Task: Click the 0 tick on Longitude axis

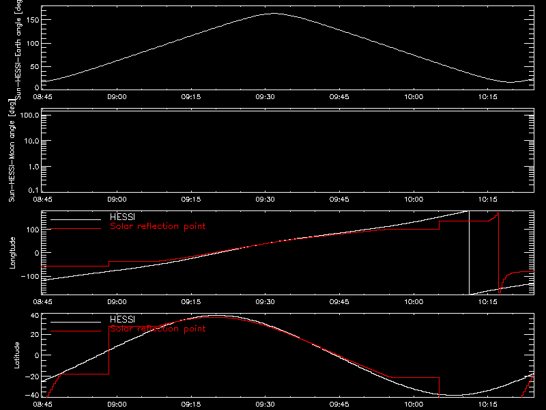Action: pos(37,253)
